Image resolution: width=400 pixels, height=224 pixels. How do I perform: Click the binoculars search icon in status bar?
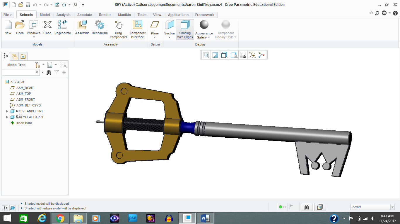307,207
